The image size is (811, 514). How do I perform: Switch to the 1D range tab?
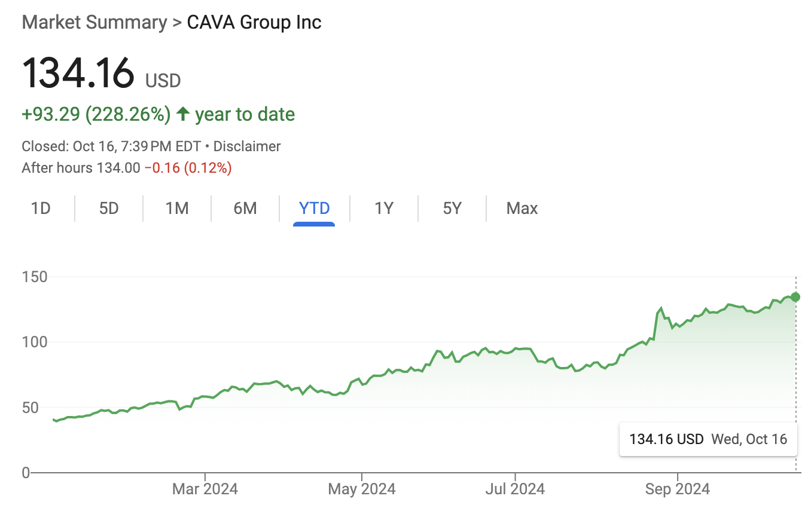41,208
